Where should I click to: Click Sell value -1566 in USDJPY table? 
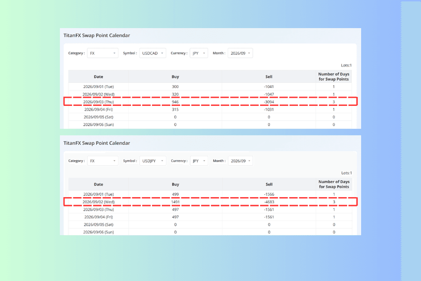click(269, 194)
